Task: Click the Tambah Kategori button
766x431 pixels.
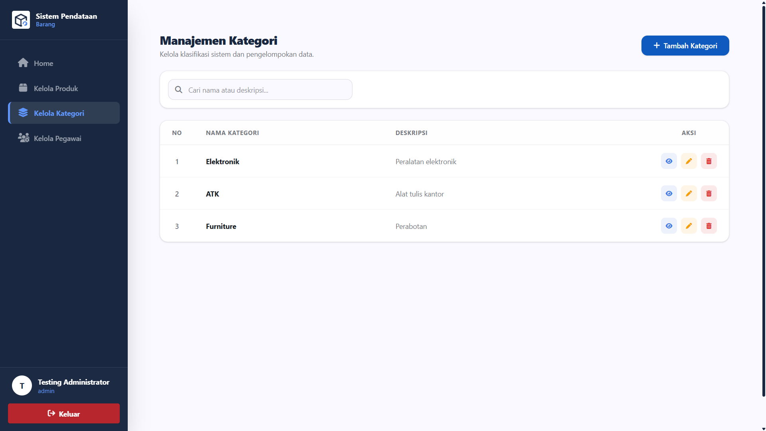Action: point(685,46)
